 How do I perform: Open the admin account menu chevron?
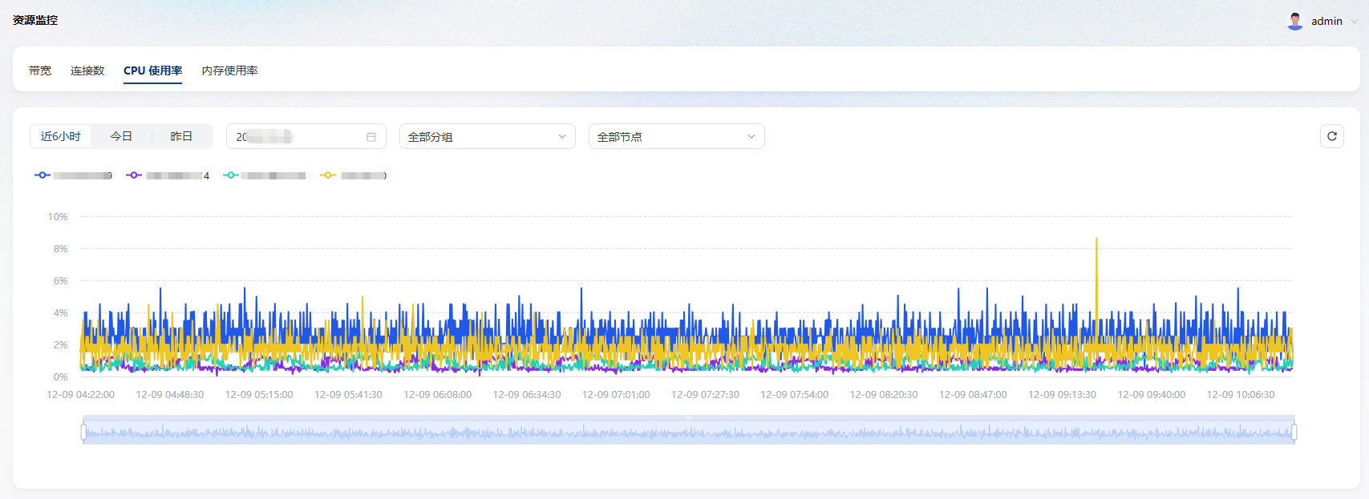tap(1355, 22)
